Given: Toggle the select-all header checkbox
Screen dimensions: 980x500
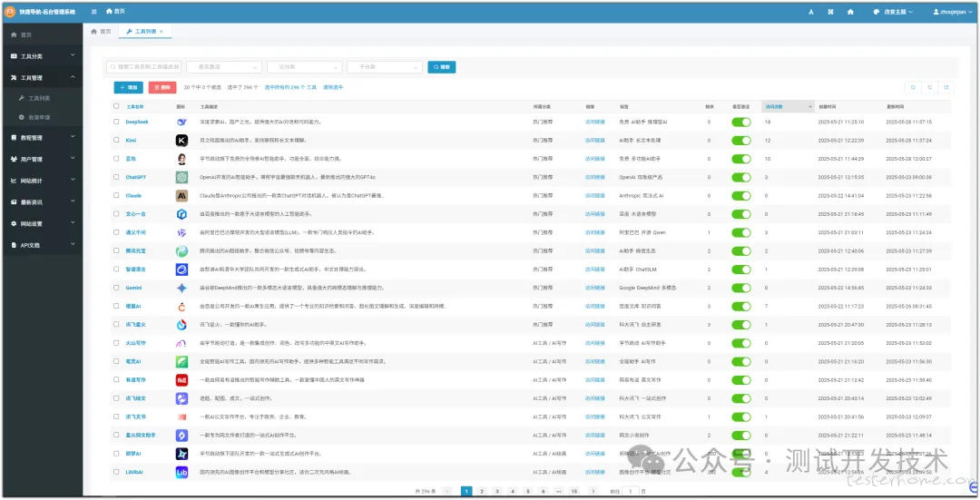Looking at the screenshot, I should click(116, 106).
